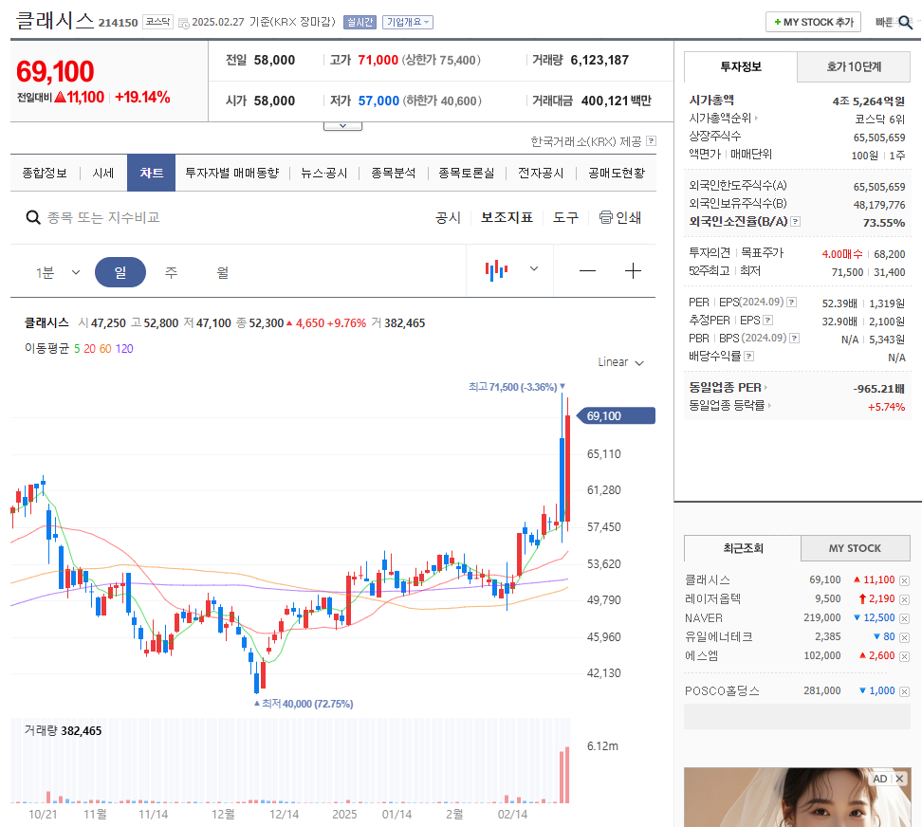Open the candlestick chart type icon
Image resolution: width=922 pixels, height=827 pixels.
(496, 270)
